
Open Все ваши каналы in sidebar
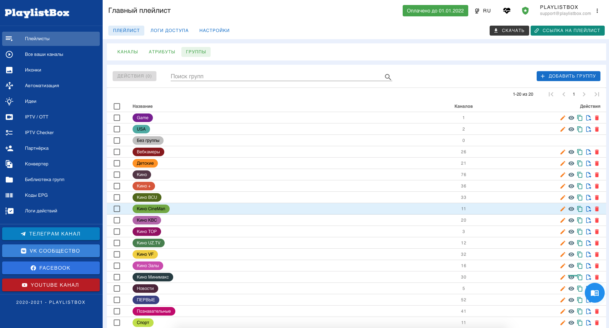[x=51, y=54]
